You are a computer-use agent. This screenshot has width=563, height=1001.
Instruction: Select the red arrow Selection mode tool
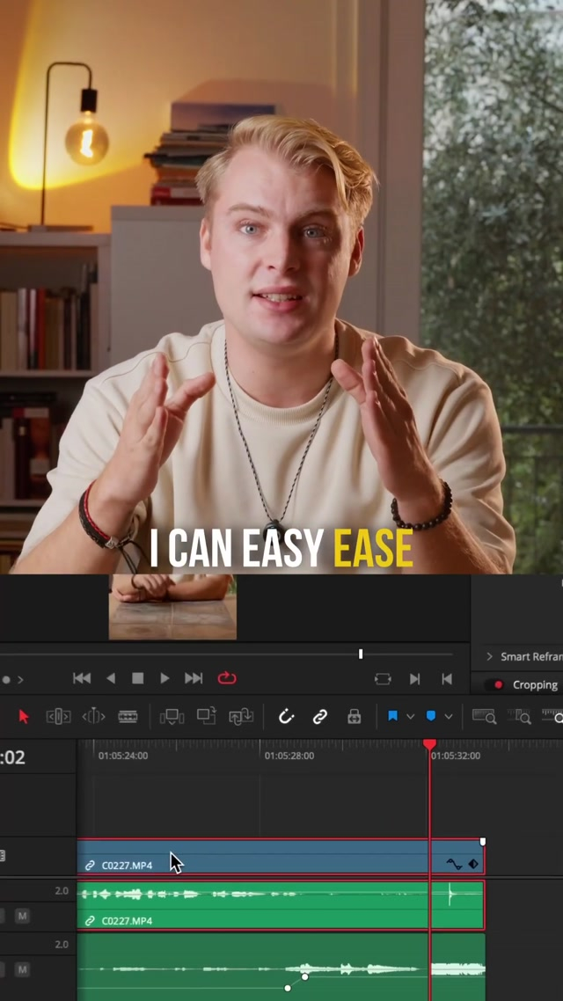tap(24, 716)
